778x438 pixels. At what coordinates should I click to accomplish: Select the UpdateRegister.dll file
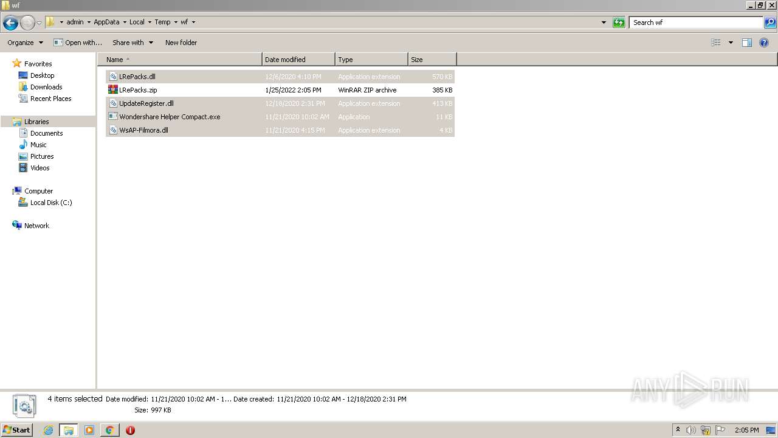280,103
